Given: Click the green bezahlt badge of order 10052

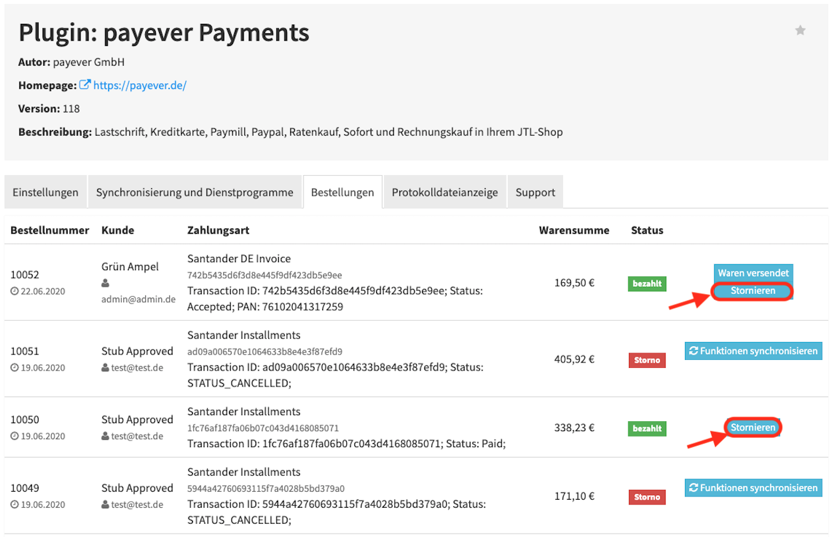Looking at the screenshot, I should pos(647,283).
